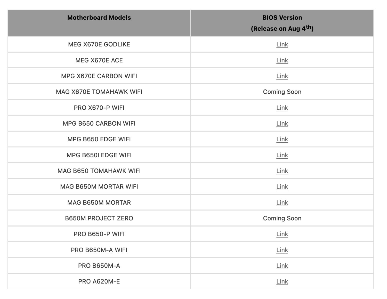Screen dimensions: 387x299
Task: Open the PRO B650-P WIFI BIOS link
Action: pyautogui.click(x=282, y=234)
